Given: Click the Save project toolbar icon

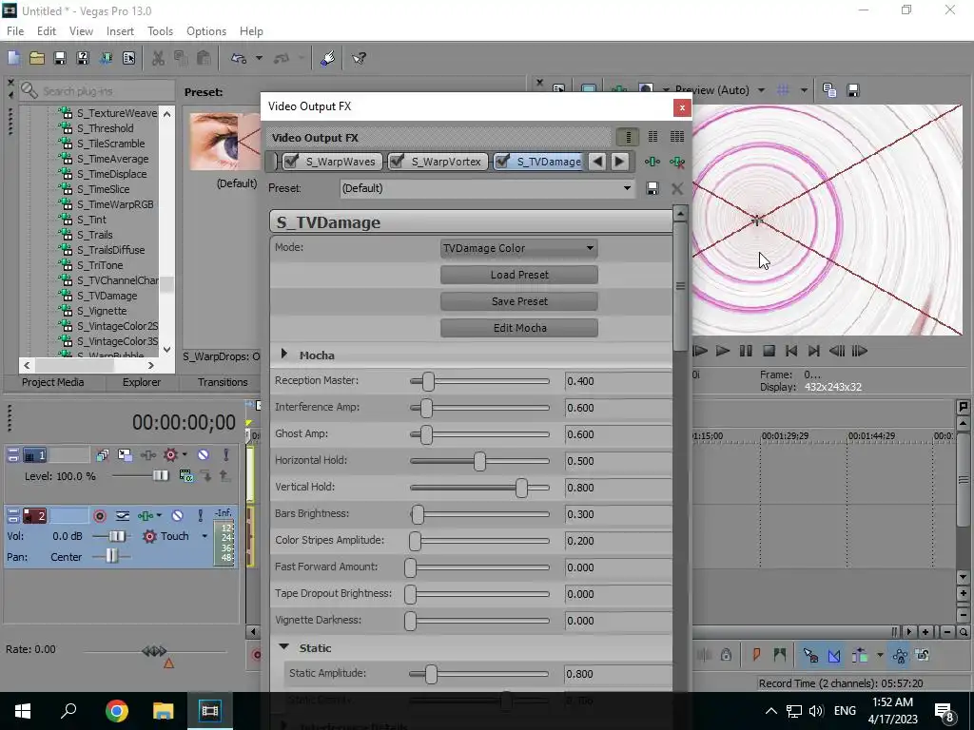Looking at the screenshot, I should [x=60, y=58].
